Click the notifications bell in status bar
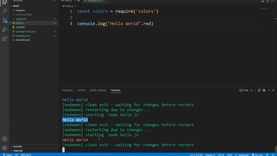The image size is (277, 156). pos(273,155)
